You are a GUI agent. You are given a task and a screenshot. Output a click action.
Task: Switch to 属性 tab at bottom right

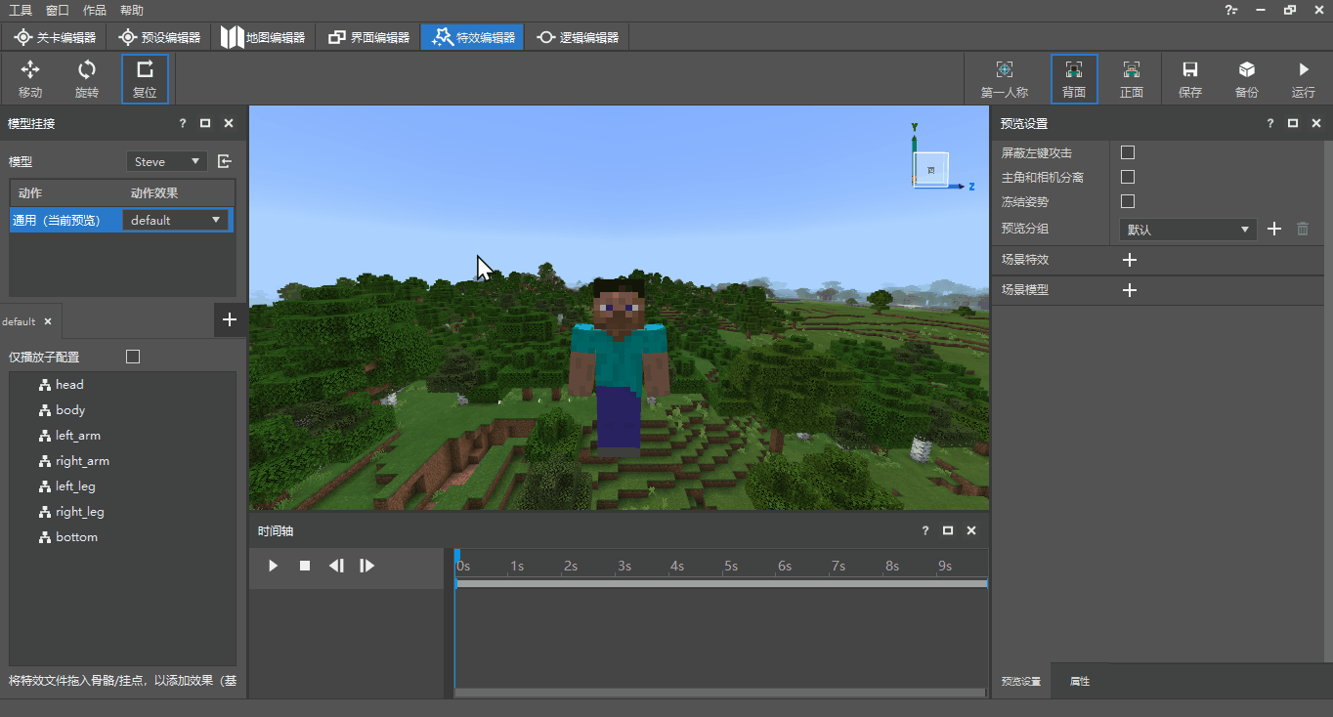(x=1080, y=681)
